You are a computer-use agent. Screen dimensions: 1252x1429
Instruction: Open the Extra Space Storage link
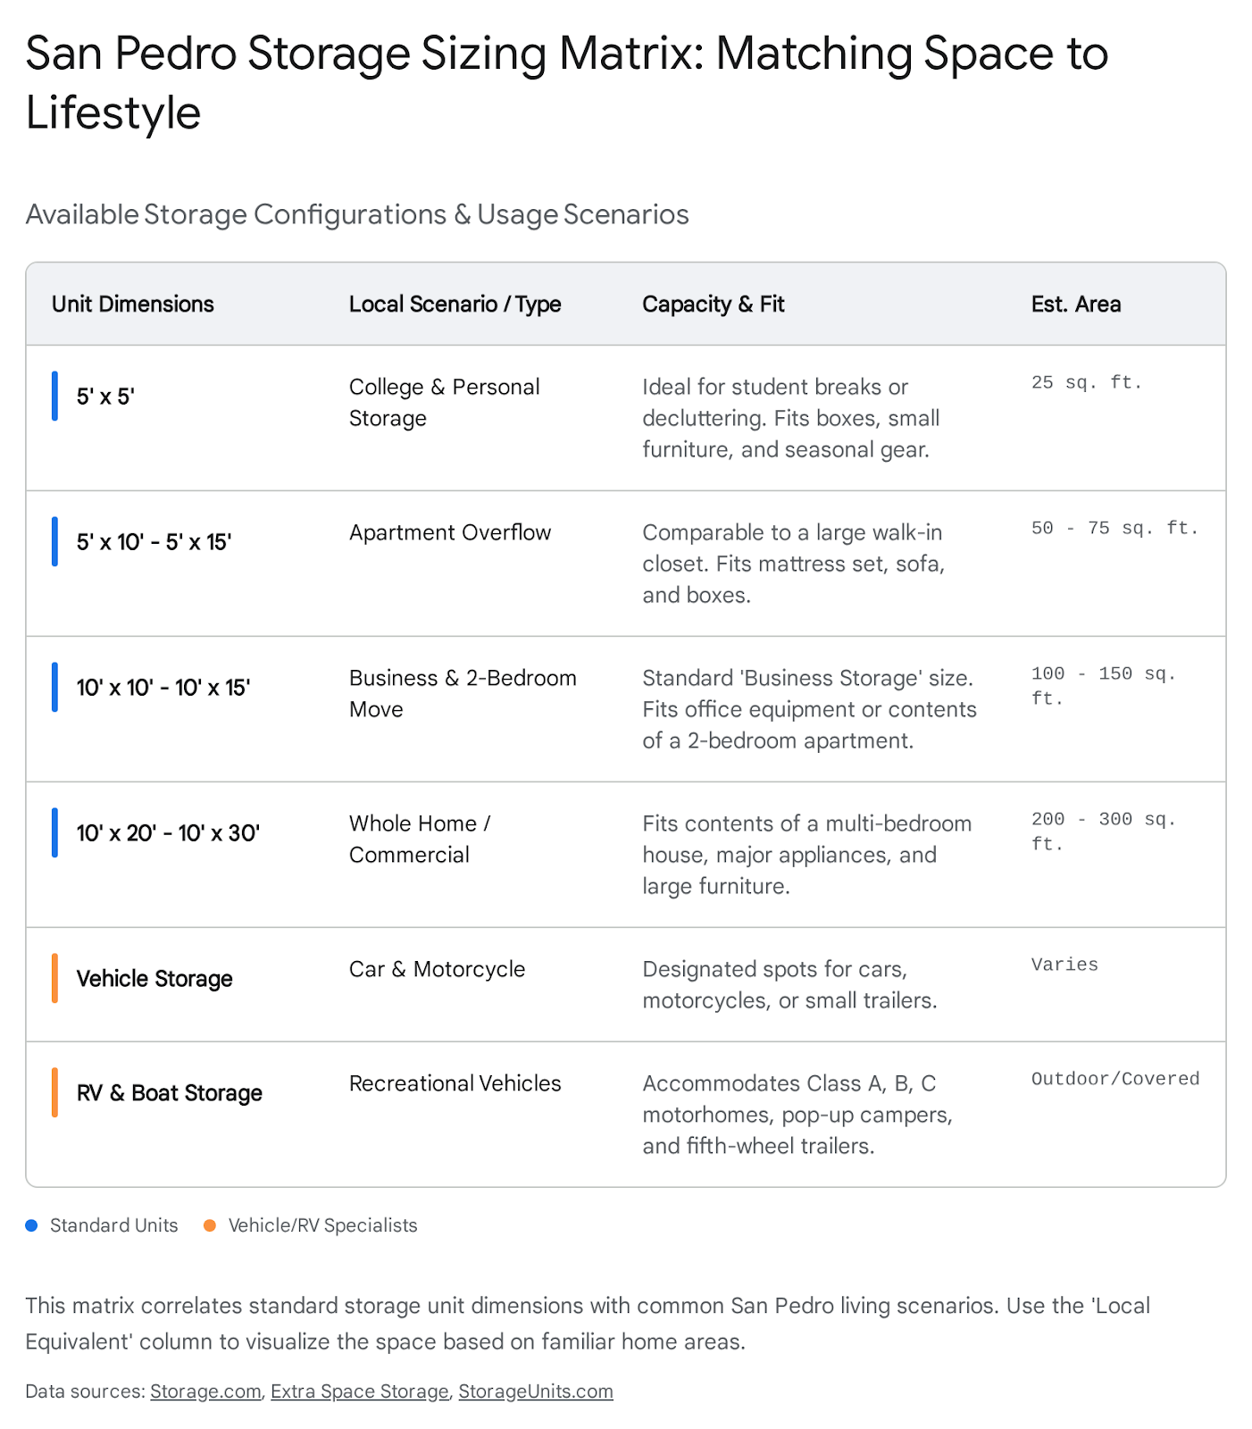pyautogui.click(x=360, y=1391)
